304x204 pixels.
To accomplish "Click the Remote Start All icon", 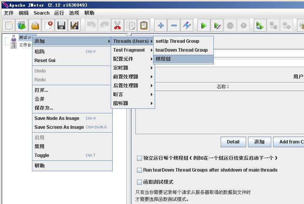I will pyautogui.click(x=260, y=25).
